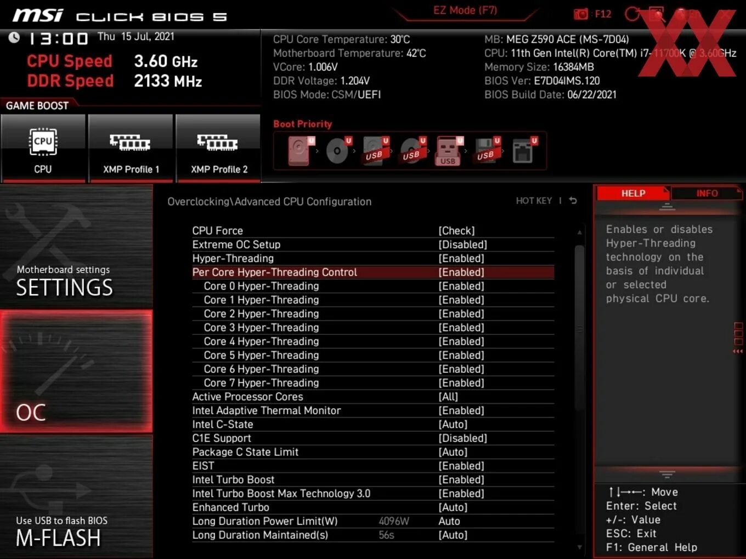The image size is (746, 559).
Task: Click the settings list scroll-up arrow
Action: pos(579,232)
